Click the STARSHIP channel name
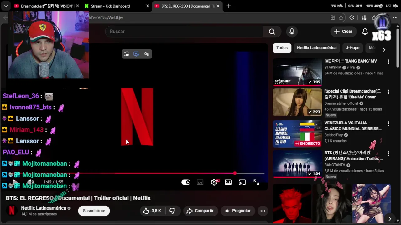The width and height of the screenshot is (401, 225). click(332, 67)
